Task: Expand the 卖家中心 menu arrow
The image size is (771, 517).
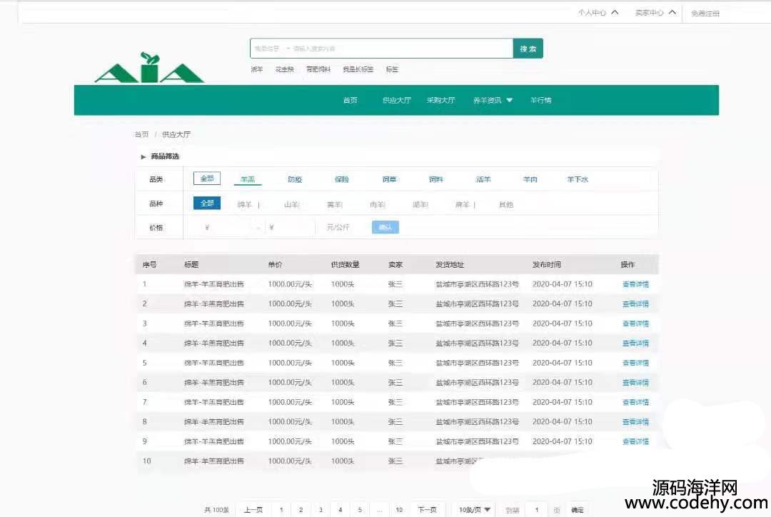Action: point(672,13)
